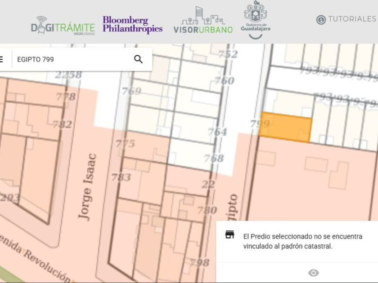Click the Avenida Revolución street label
Screen dimensions: 378x283
tap(36, 258)
